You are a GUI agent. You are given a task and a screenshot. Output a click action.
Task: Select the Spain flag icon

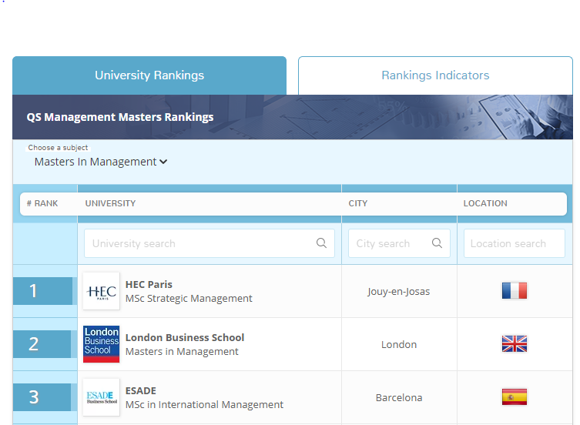point(515,397)
